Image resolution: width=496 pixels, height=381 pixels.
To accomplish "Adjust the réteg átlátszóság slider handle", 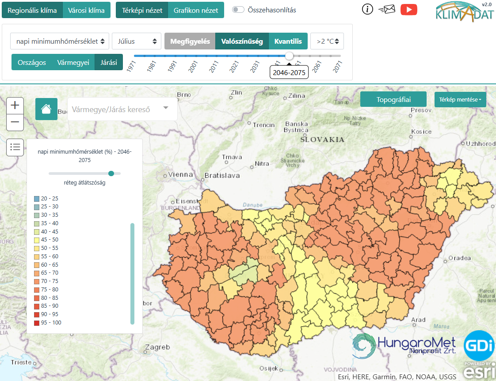I will pyautogui.click(x=111, y=174).
